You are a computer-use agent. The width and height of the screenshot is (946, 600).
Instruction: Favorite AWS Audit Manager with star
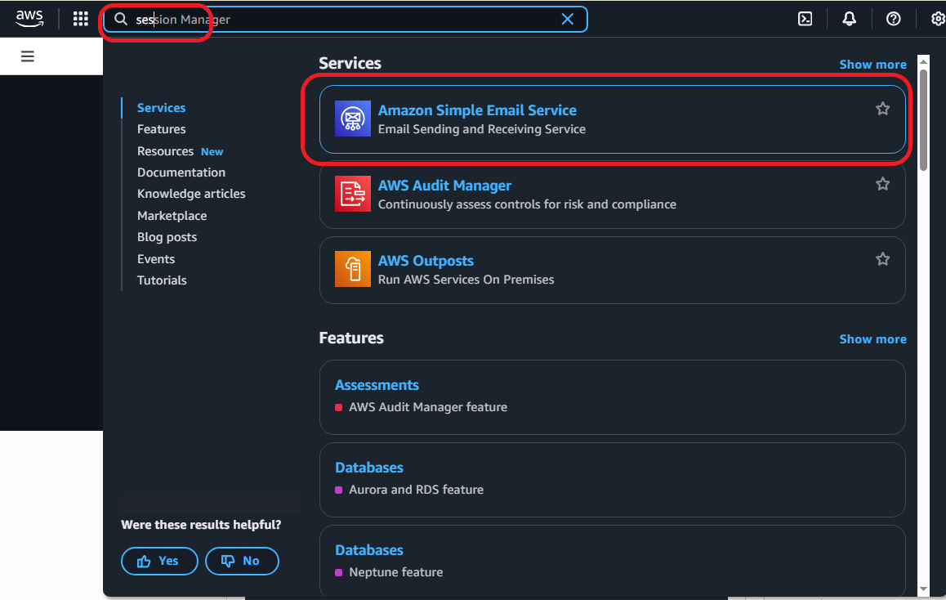point(882,184)
